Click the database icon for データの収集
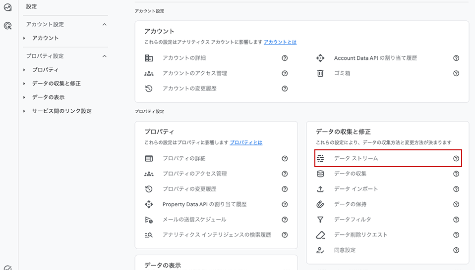 (x=320, y=174)
